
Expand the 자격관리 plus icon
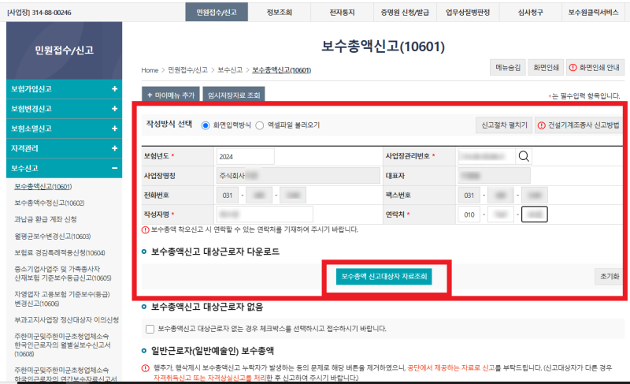pos(114,148)
